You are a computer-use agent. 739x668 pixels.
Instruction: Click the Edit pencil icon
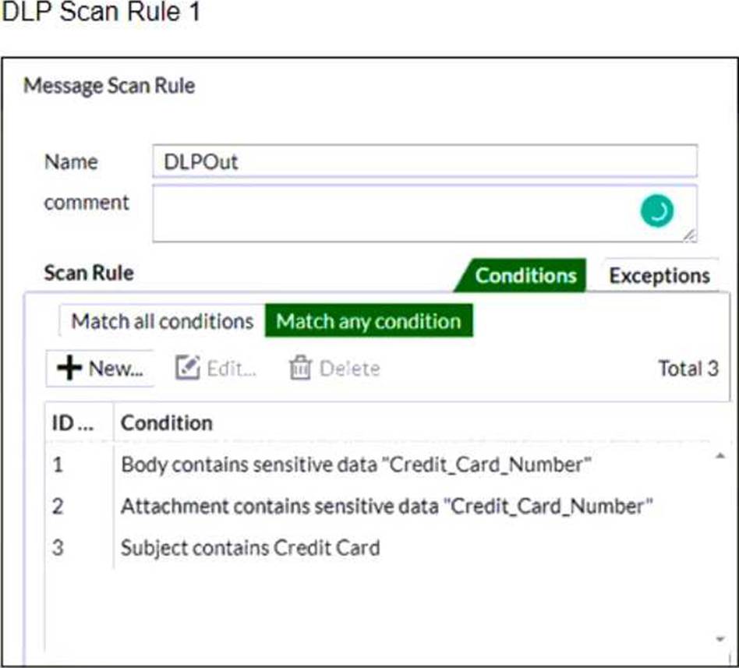tap(187, 369)
